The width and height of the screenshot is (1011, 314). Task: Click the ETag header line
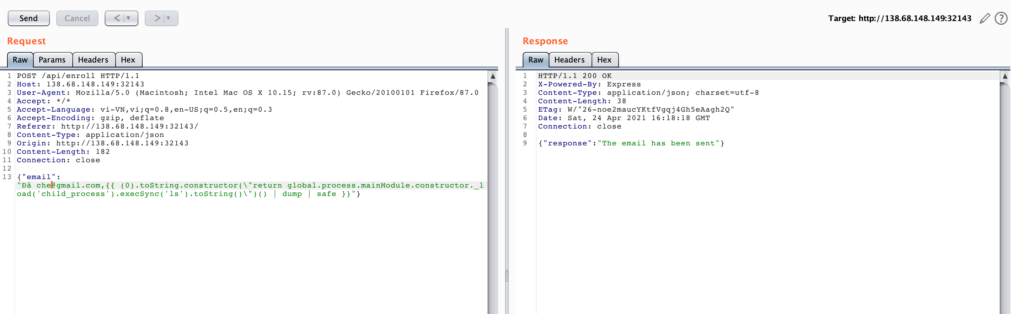pos(636,110)
